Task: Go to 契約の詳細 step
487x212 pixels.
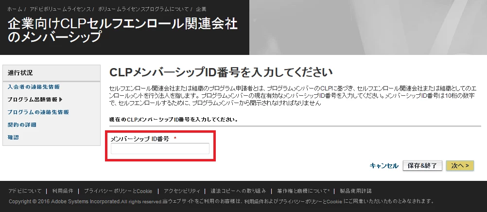Action: point(22,124)
